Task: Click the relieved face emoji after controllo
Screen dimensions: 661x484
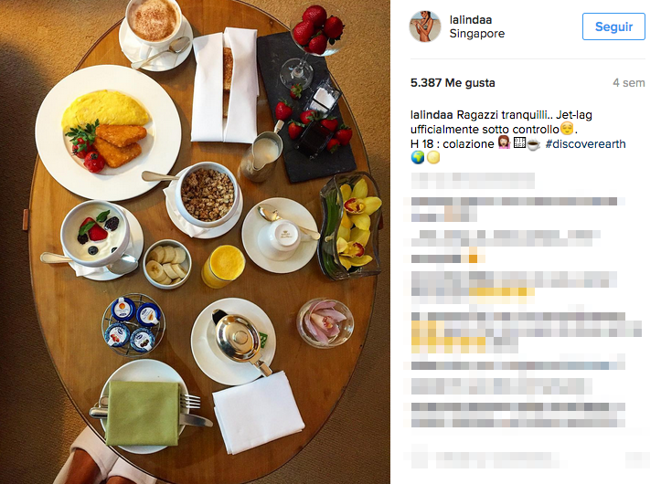Action: pos(567,129)
